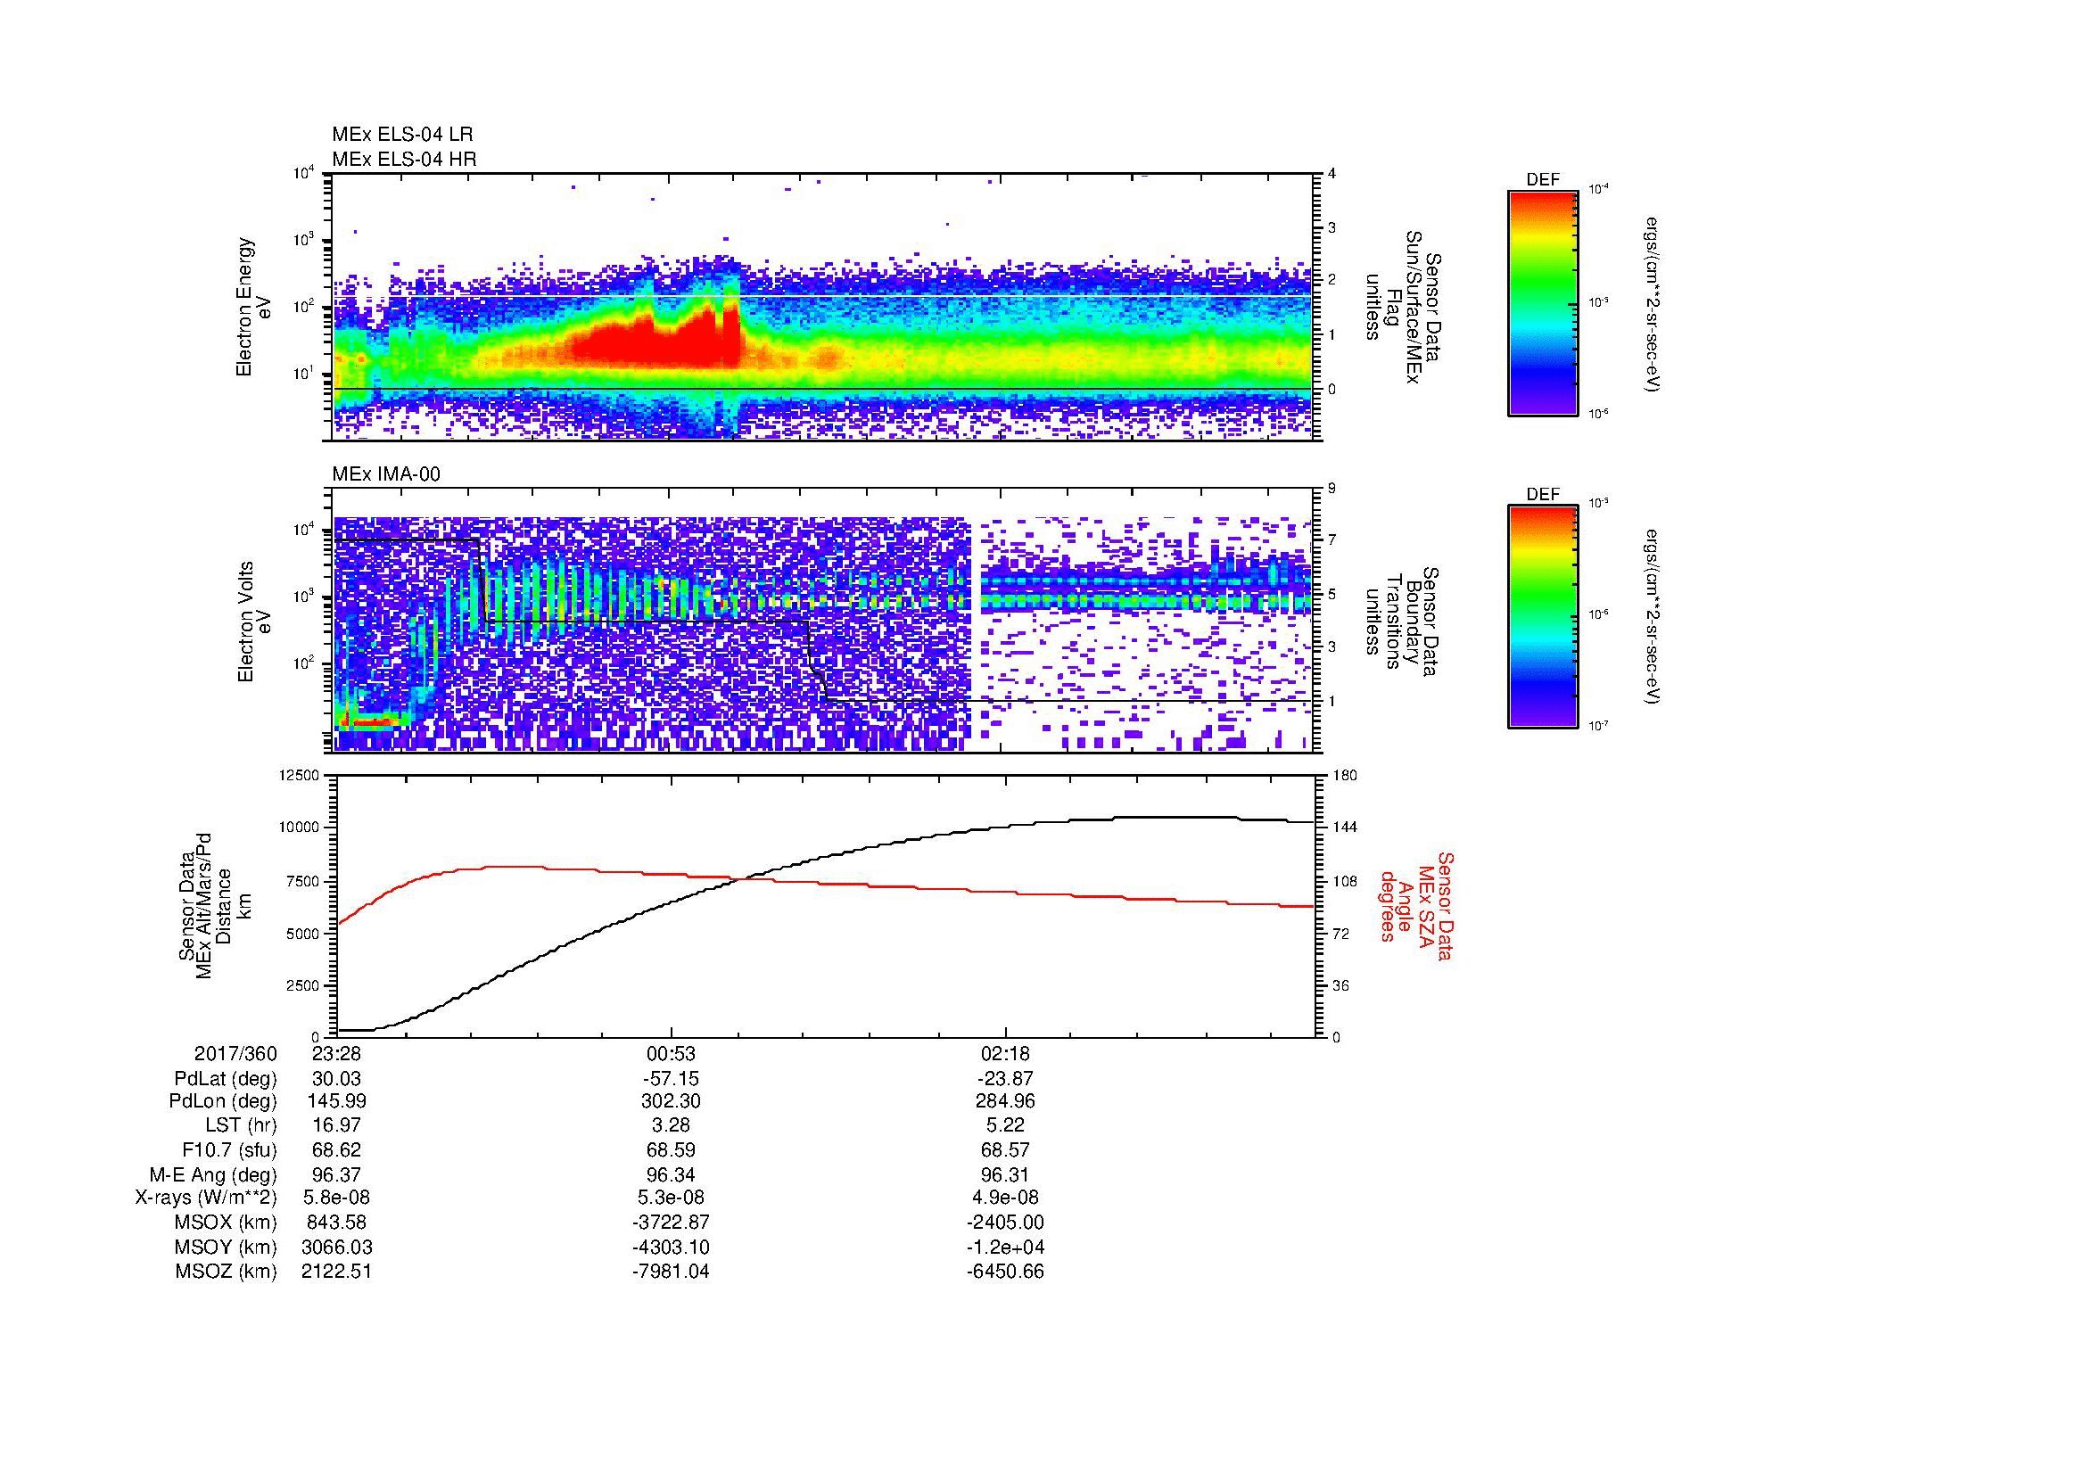Click the MSOY value '3066.03'

click(x=336, y=1247)
